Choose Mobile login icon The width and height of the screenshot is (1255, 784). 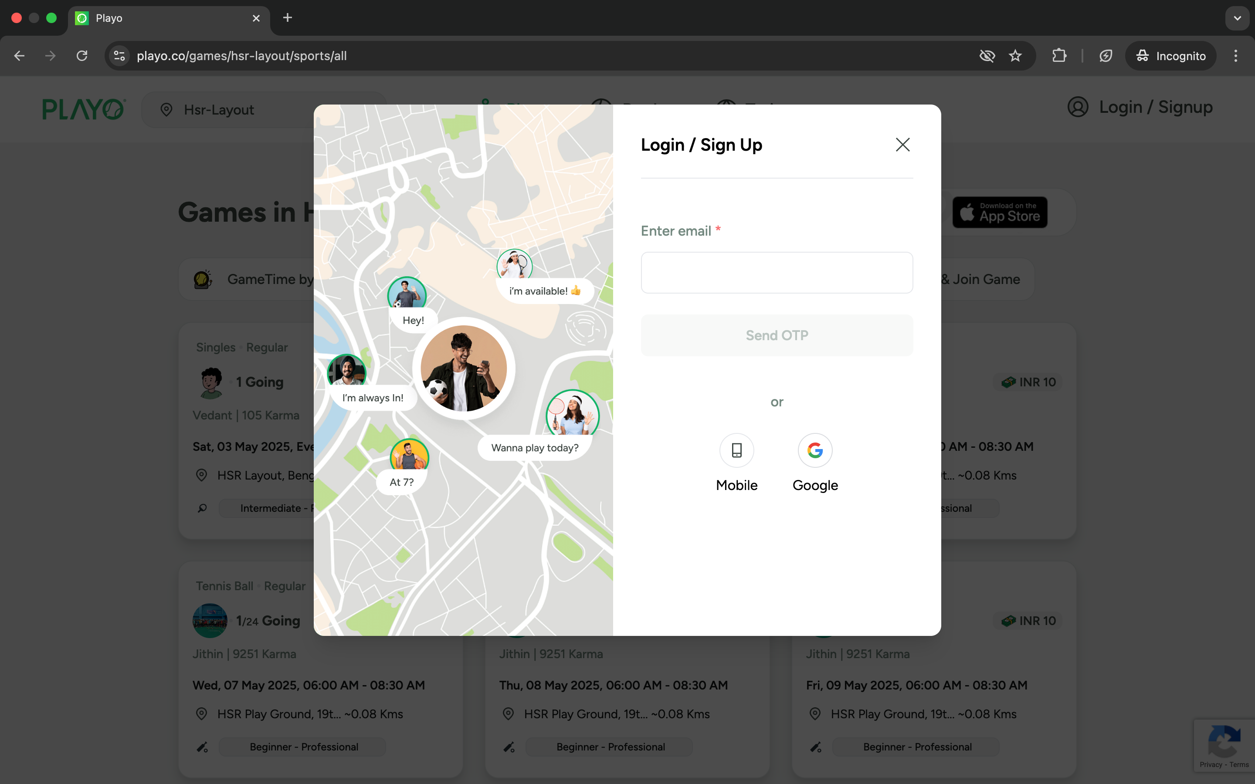pyautogui.click(x=736, y=450)
